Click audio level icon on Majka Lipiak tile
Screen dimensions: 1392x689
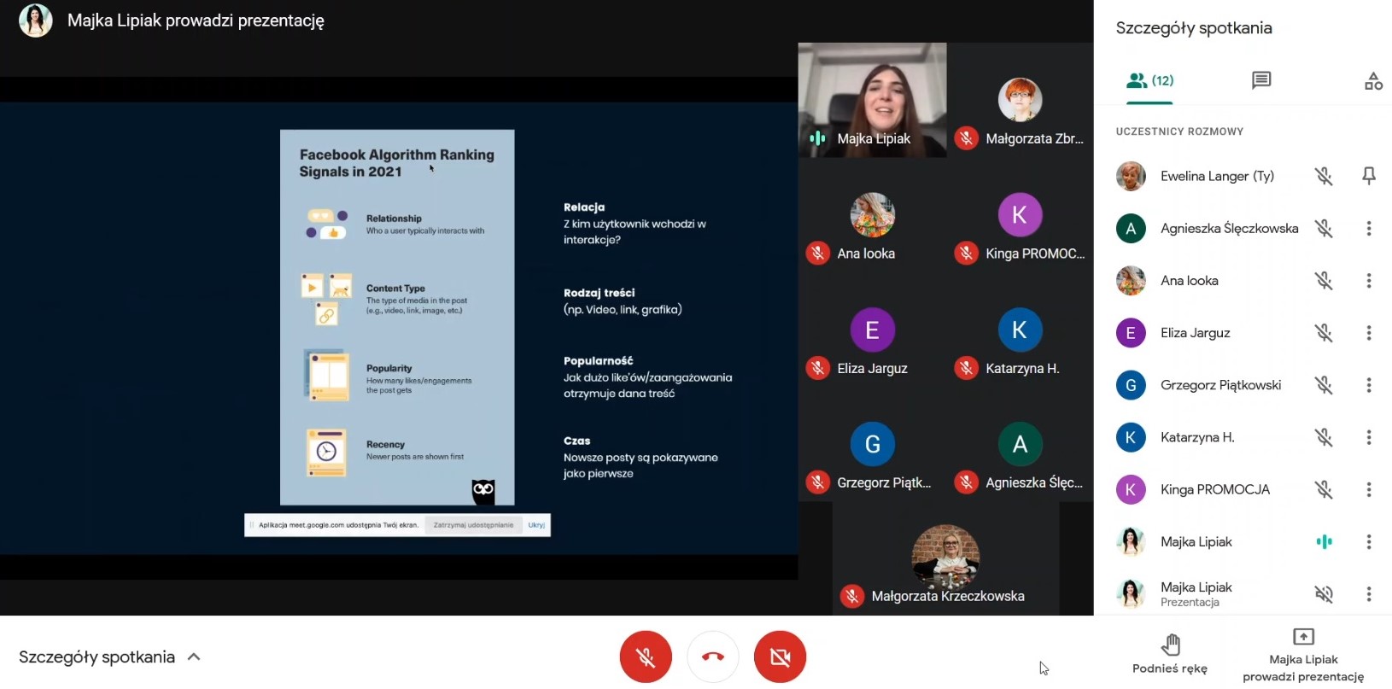(x=818, y=138)
